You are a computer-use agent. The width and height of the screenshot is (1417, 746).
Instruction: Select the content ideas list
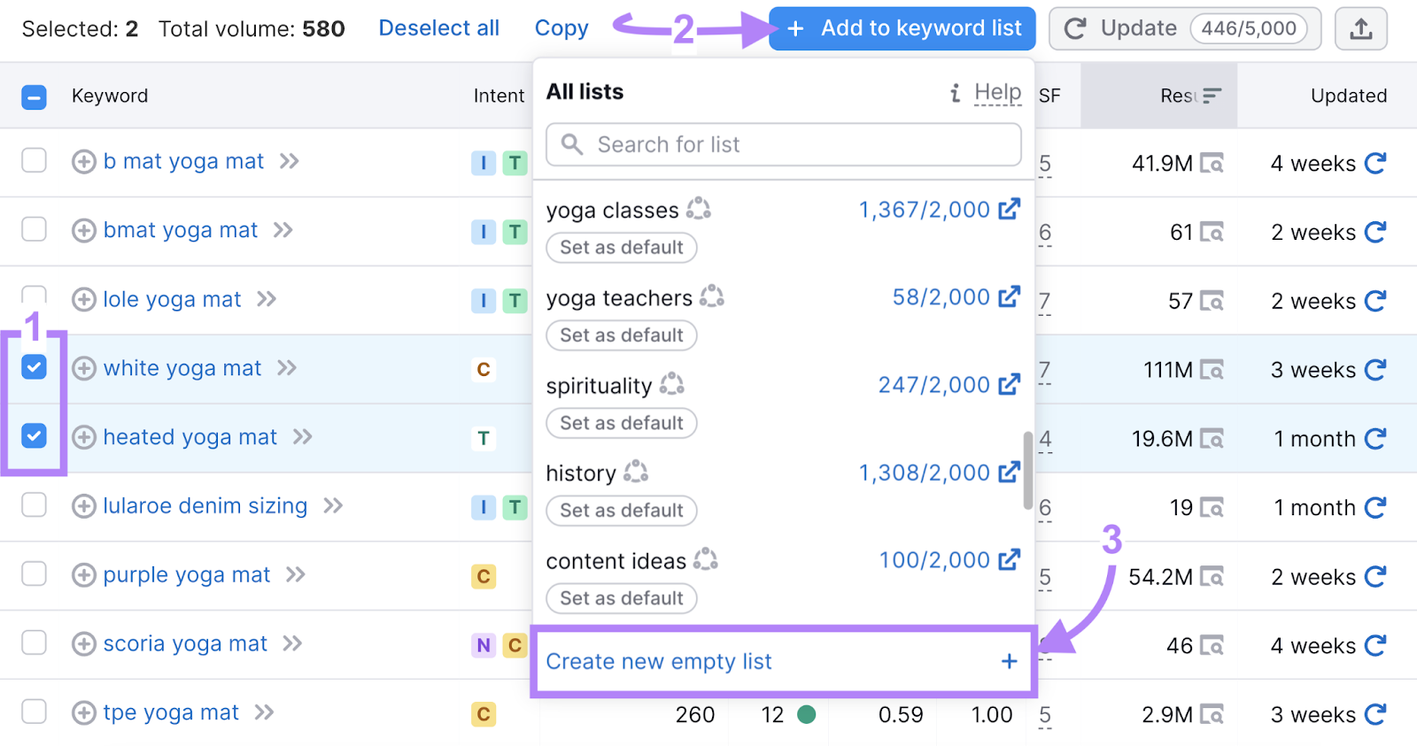[x=616, y=561]
